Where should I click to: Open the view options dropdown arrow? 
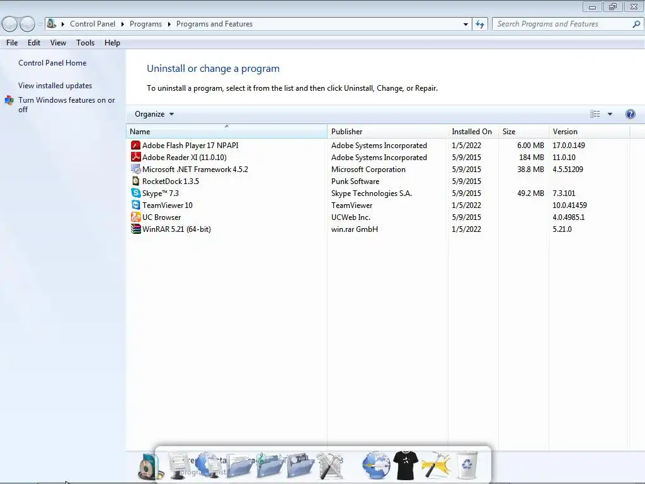610,114
